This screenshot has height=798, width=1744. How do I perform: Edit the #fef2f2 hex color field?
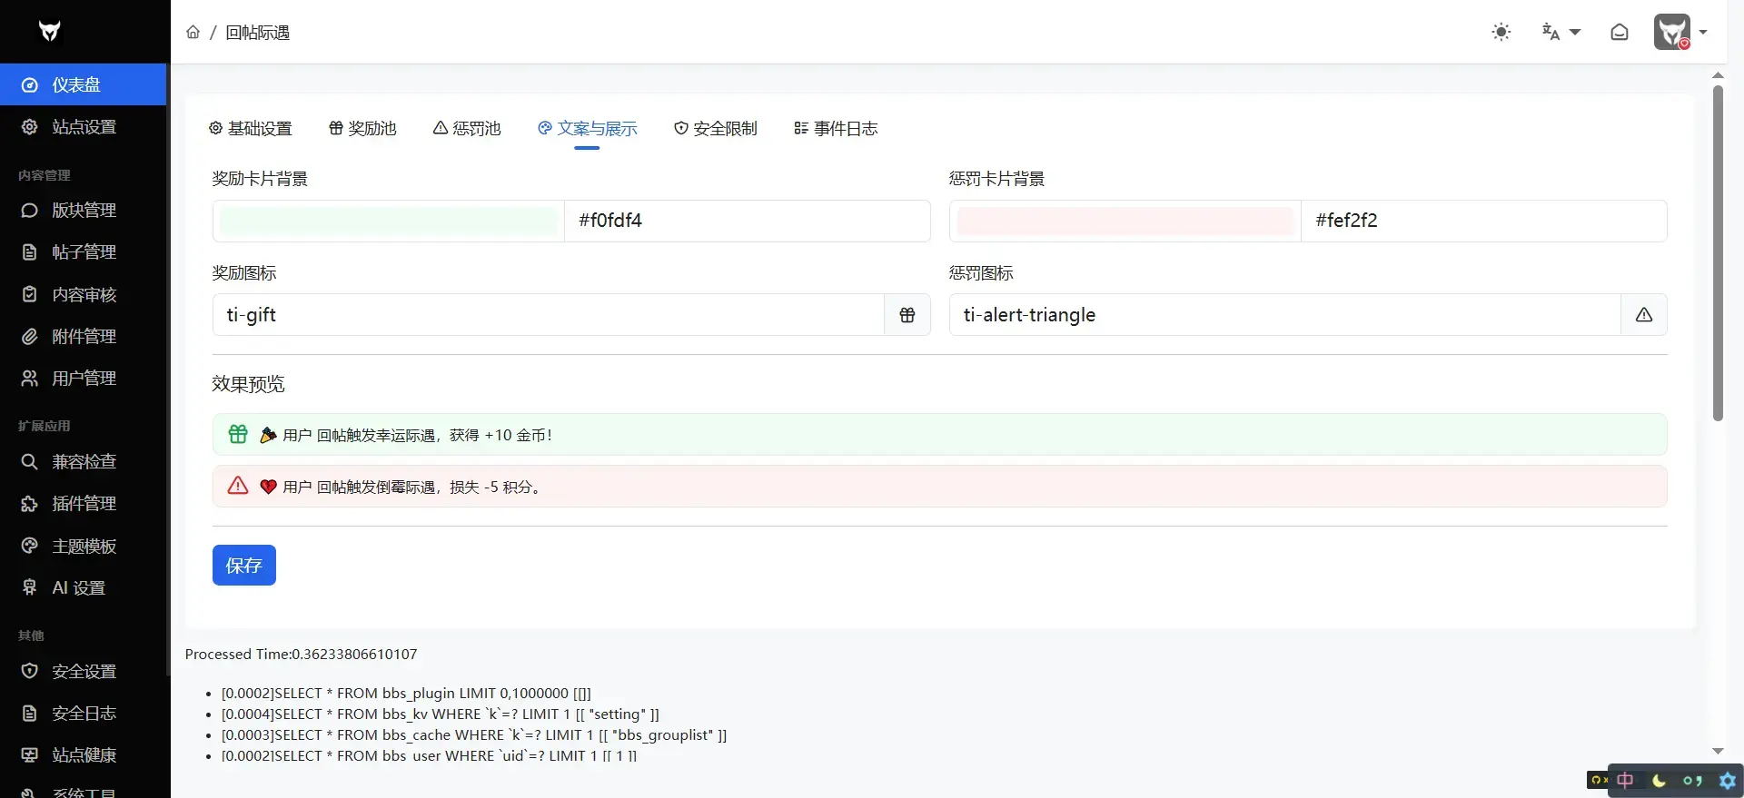click(x=1484, y=222)
